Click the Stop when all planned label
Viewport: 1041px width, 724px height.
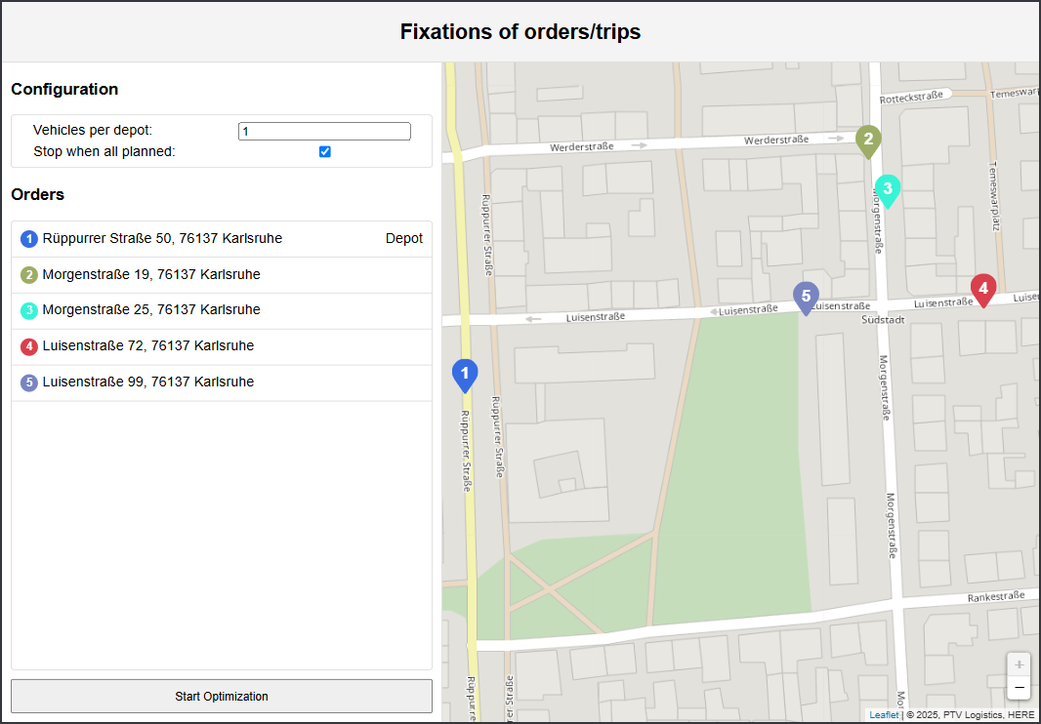pos(104,151)
